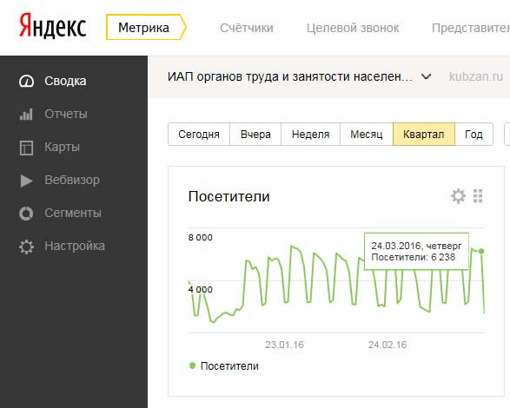The height and width of the screenshot is (408, 510).
Task: Select the Месяц period tab
Action: coord(367,135)
